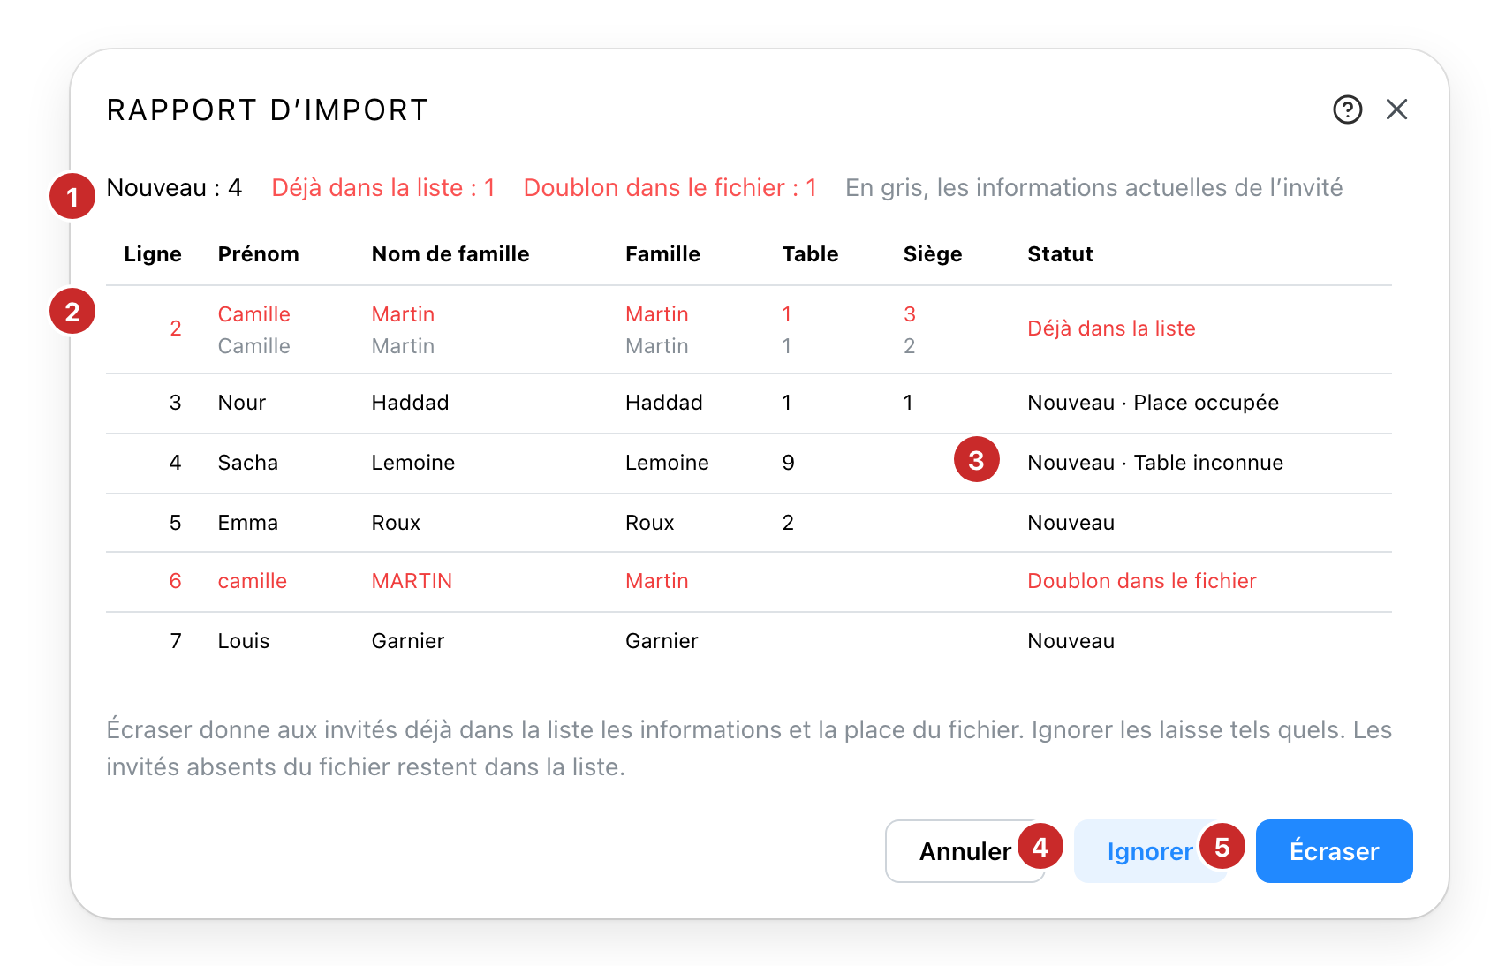The image size is (1498, 966).
Task: Select the 'Sacha' first name cell
Action: 247,463
